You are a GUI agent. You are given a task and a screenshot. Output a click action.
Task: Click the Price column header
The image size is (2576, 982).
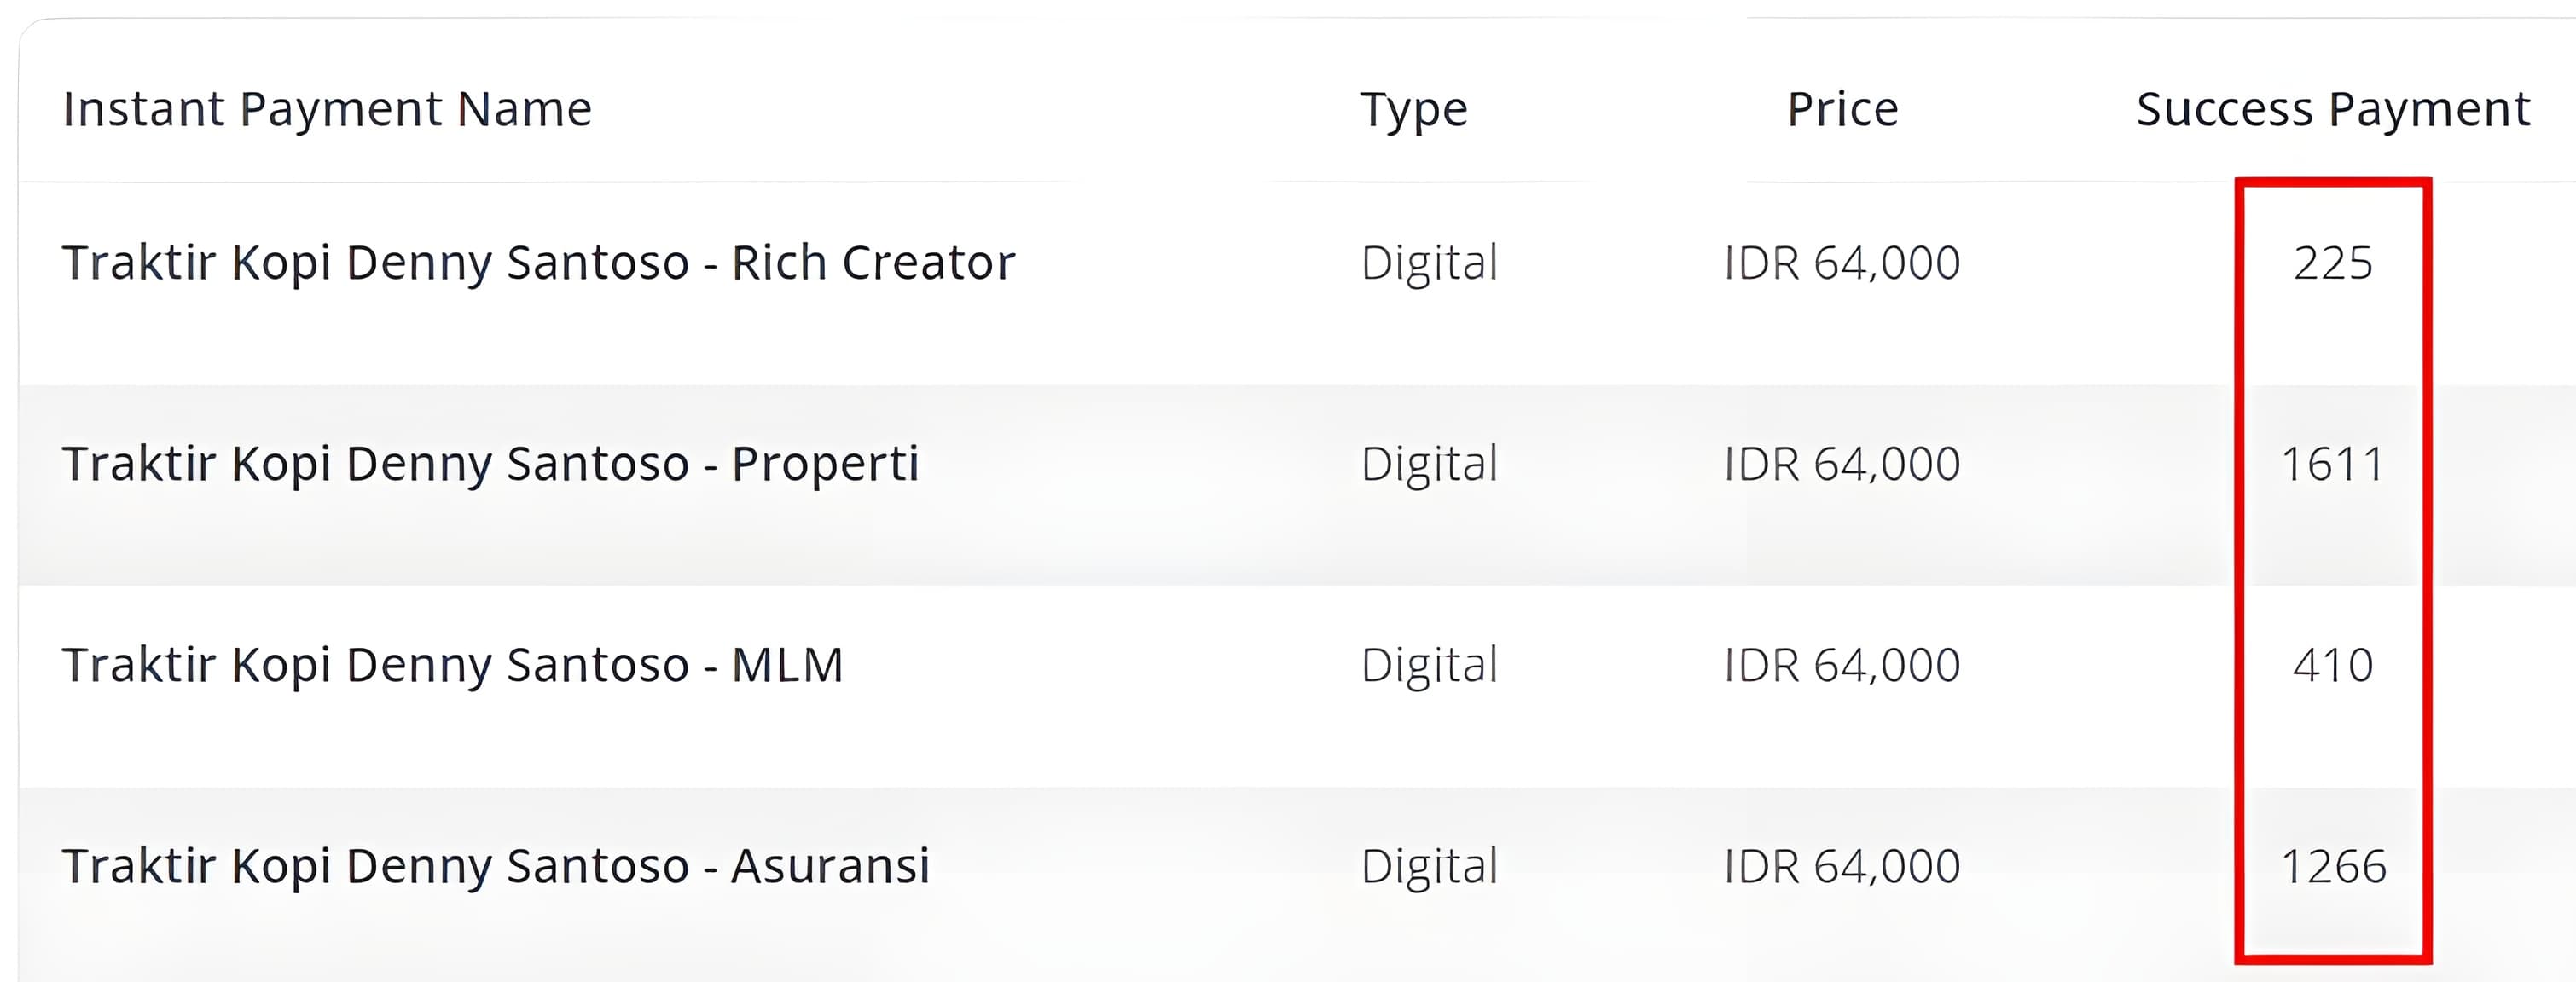(x=1842, y=109)
